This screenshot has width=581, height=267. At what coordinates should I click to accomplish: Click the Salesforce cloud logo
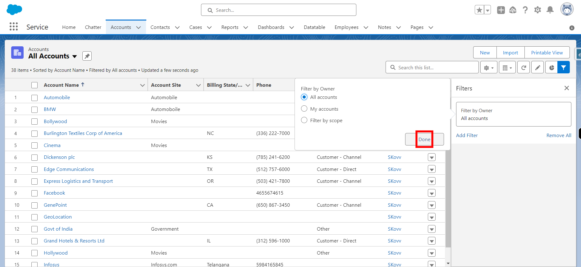click(14, 9)
